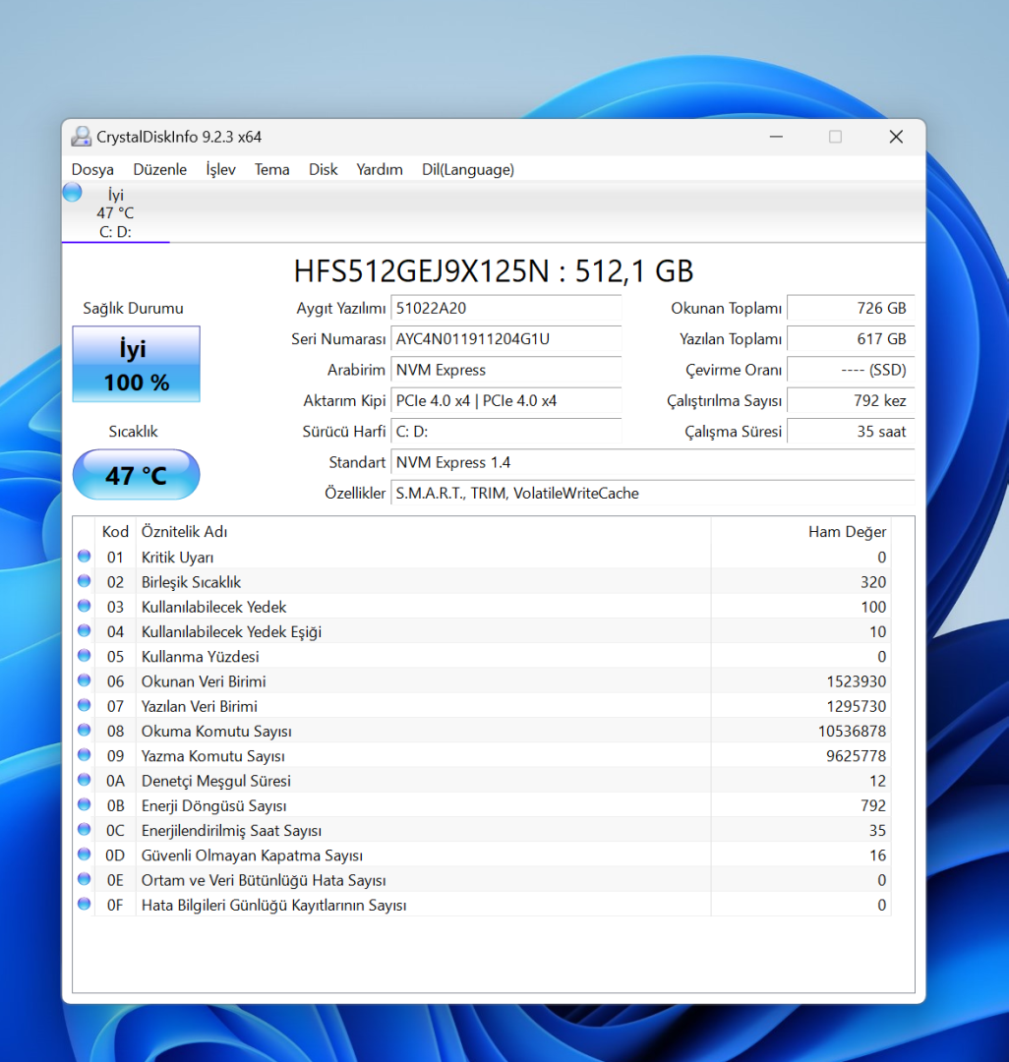Click the İyi 100 % health status button
This screenshot has width=1009, height=1062.
point(136,365)
